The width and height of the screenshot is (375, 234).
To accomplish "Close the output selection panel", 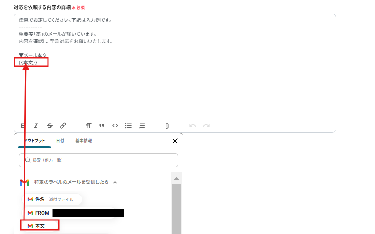I will pyautogui.click(x=175, y=141).
